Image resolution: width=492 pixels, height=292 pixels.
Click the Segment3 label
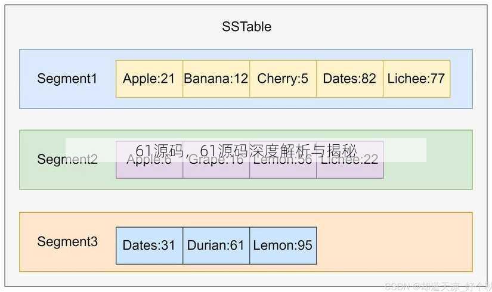67,241
